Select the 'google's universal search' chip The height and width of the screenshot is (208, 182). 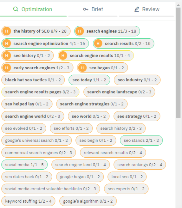36,140
